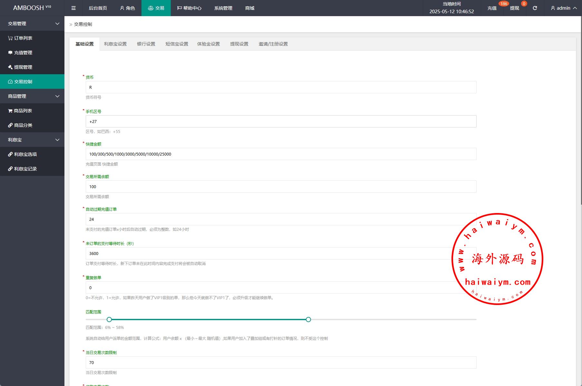Click the 快捷金额 input field
Image resolution: width=582 pixels, height=386 pixels.
pyautogui.click(x=281, y=154)
